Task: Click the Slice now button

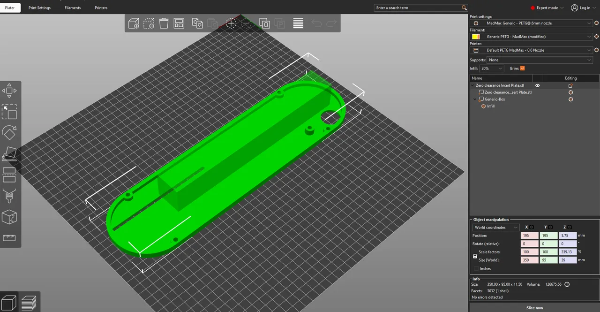Action: point(534,308)
